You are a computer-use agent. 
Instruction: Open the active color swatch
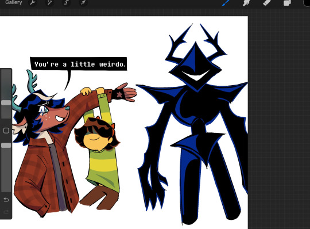pos(307,3)
